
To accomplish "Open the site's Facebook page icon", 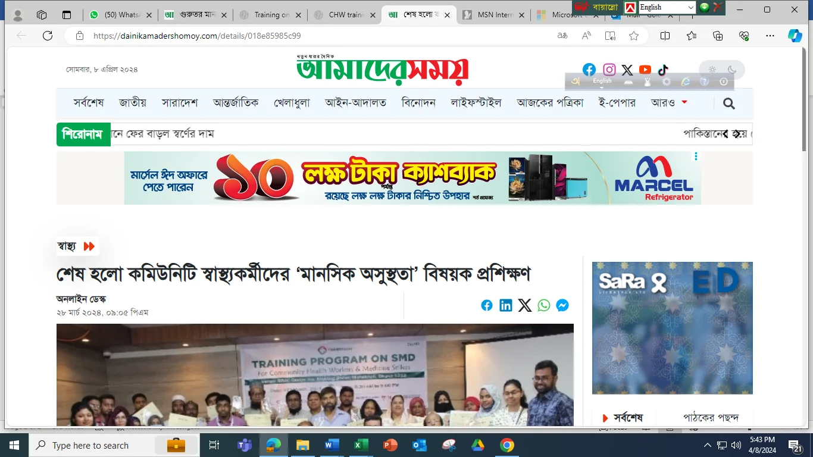I will 589,70.
